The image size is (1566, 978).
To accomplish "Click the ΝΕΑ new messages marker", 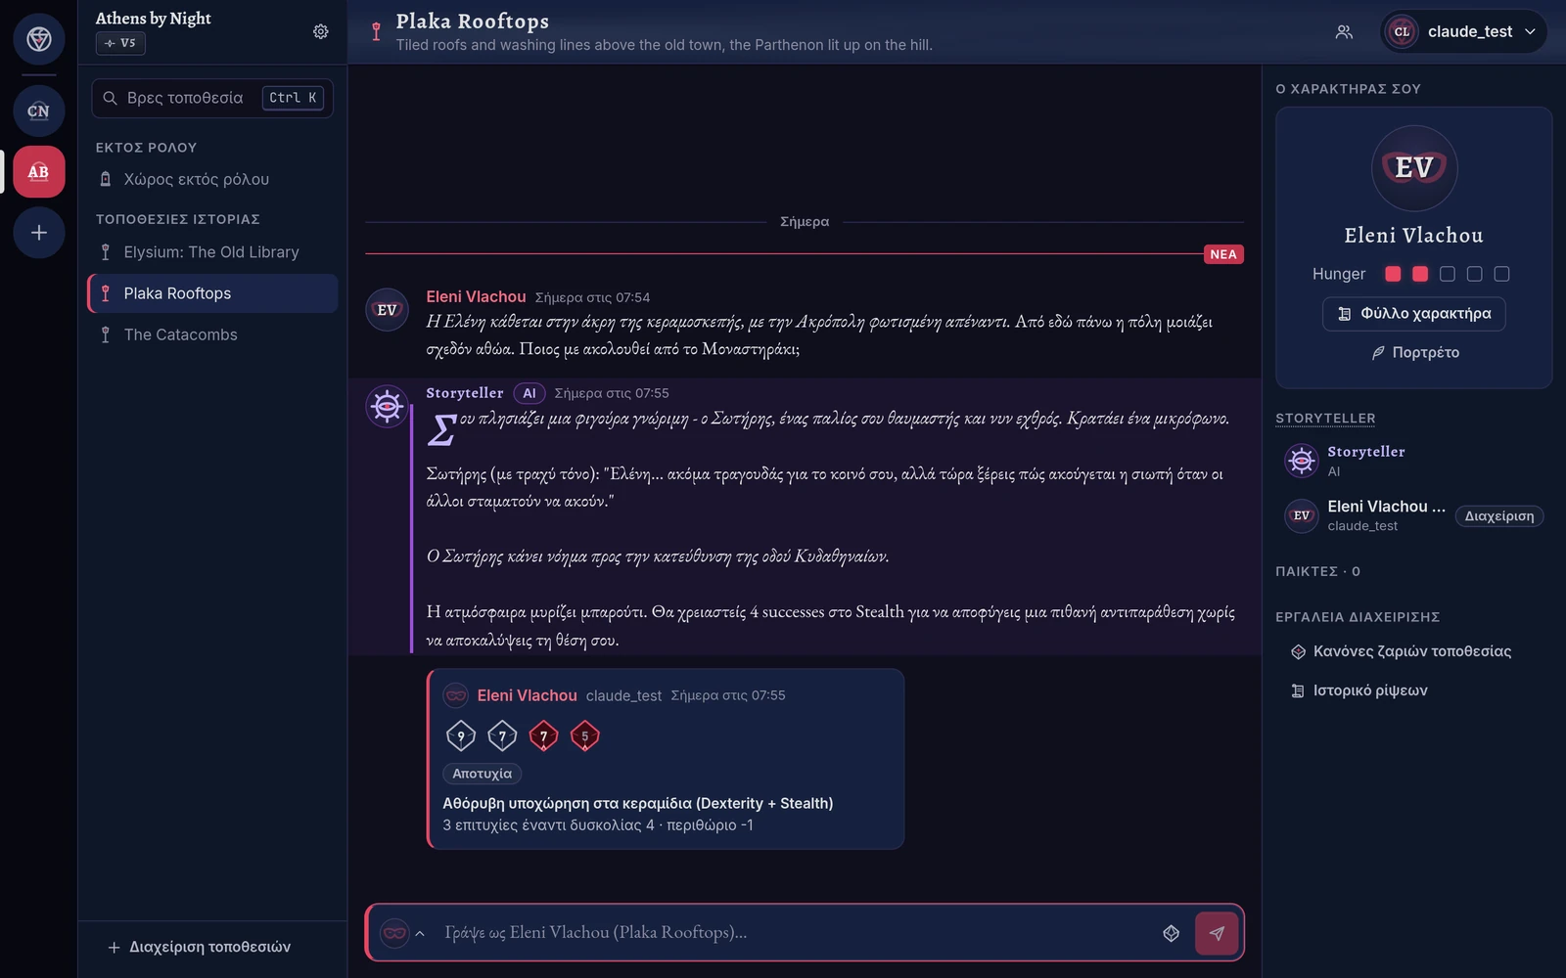I will coord(1223,254).
